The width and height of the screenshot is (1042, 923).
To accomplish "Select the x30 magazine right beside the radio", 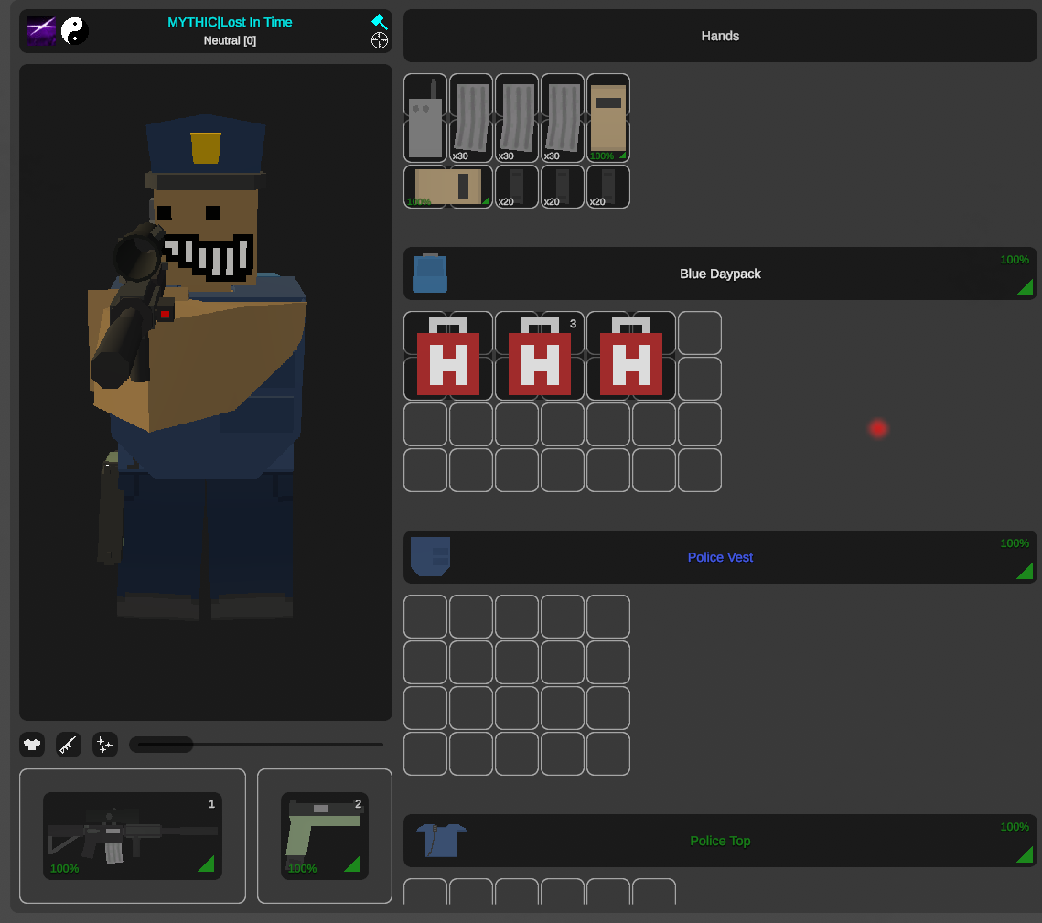I will 471,118.
